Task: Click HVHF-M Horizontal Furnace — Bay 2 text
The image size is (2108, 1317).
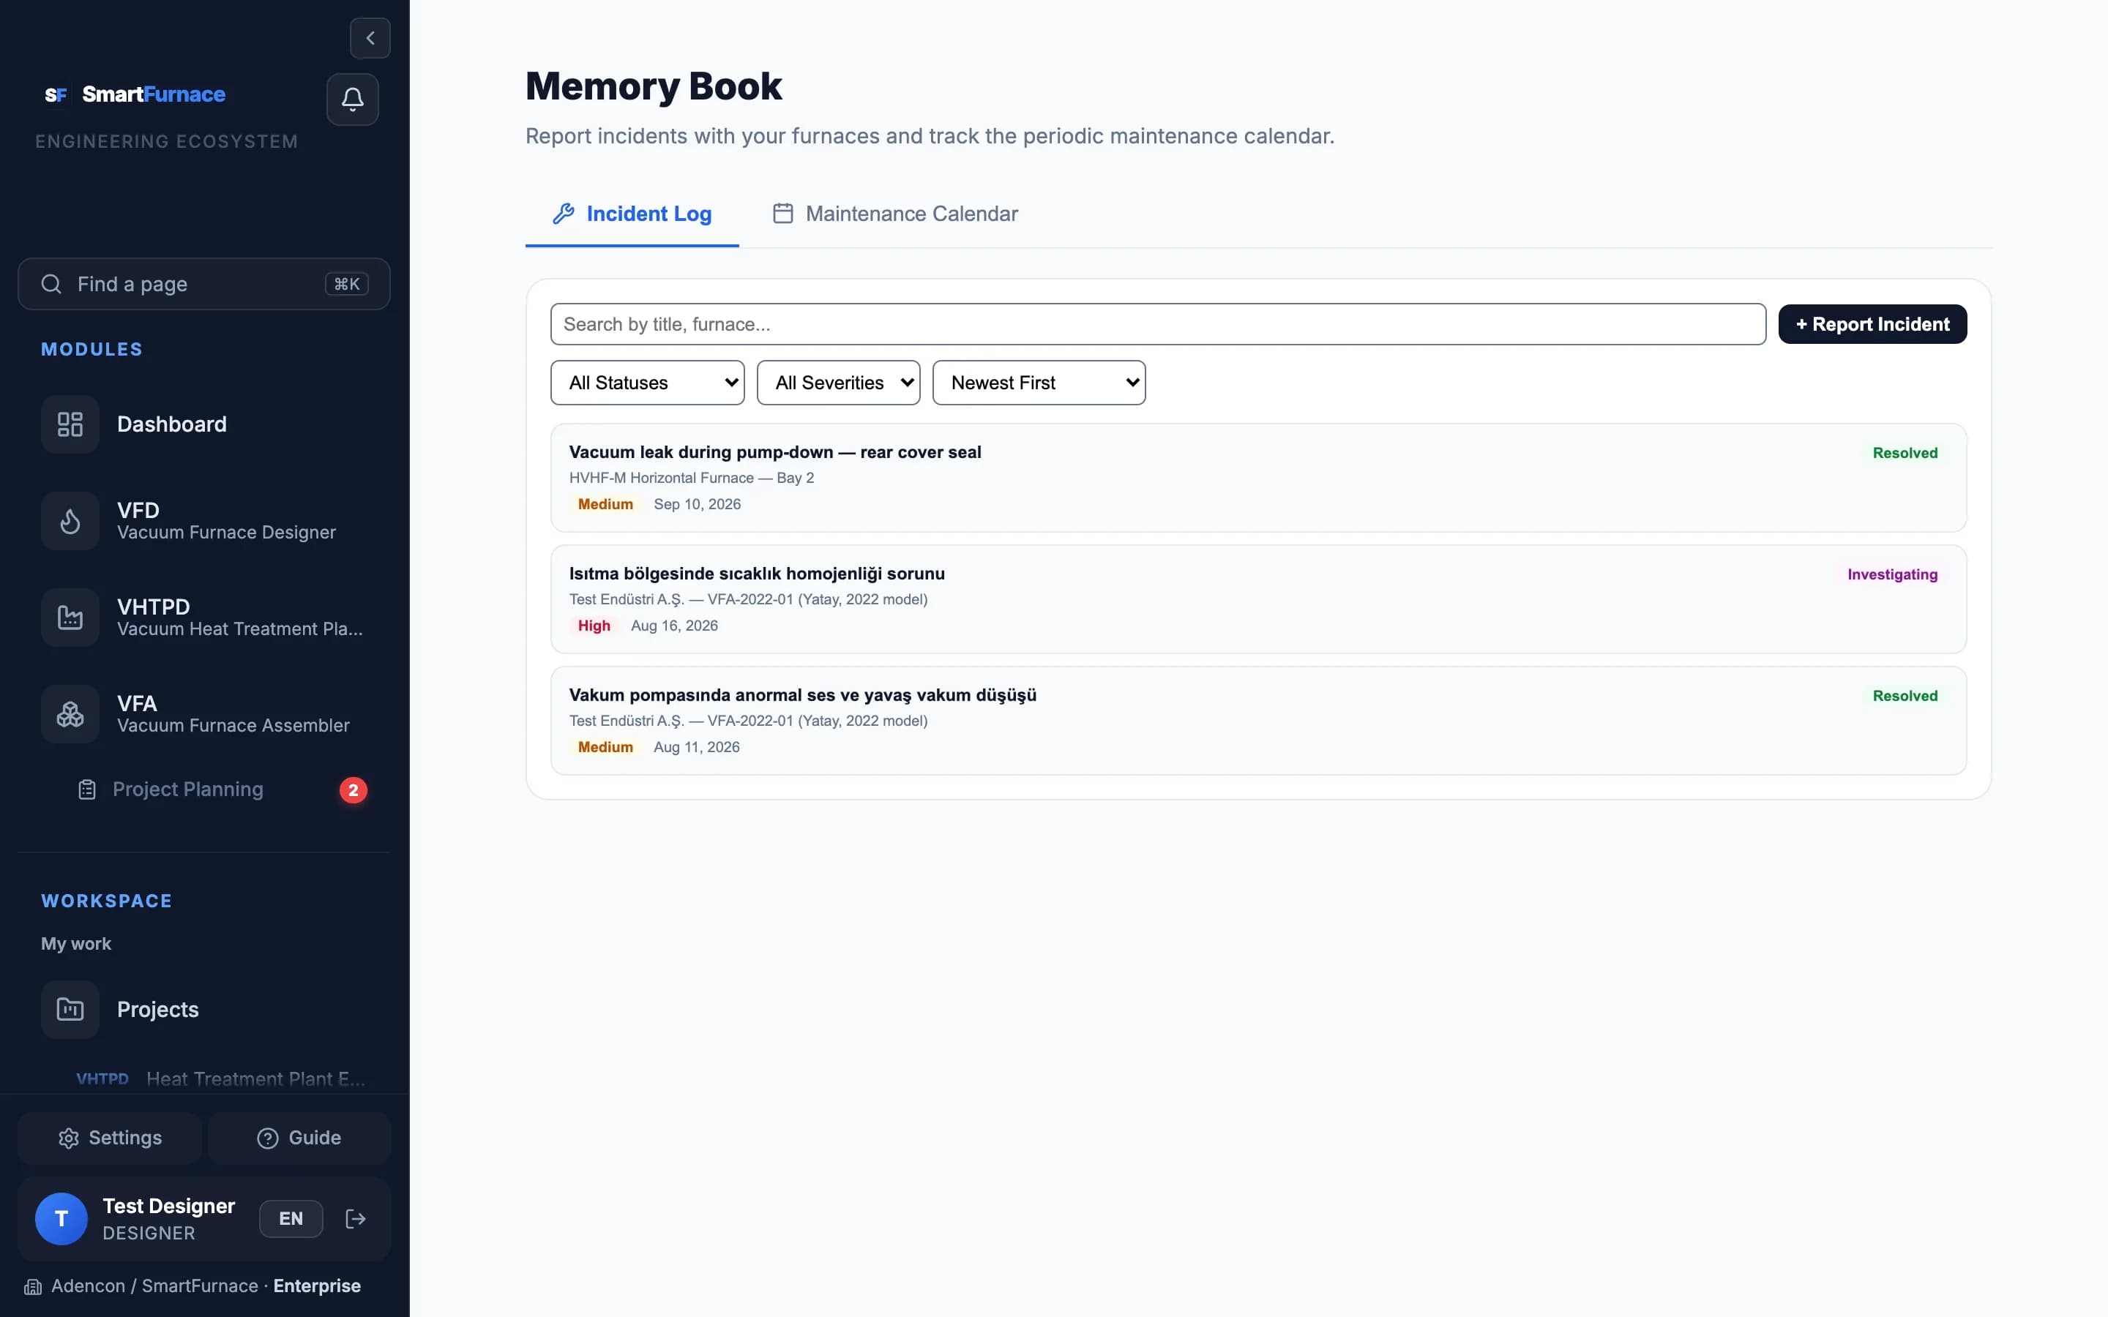Action: tap(692, 477)
